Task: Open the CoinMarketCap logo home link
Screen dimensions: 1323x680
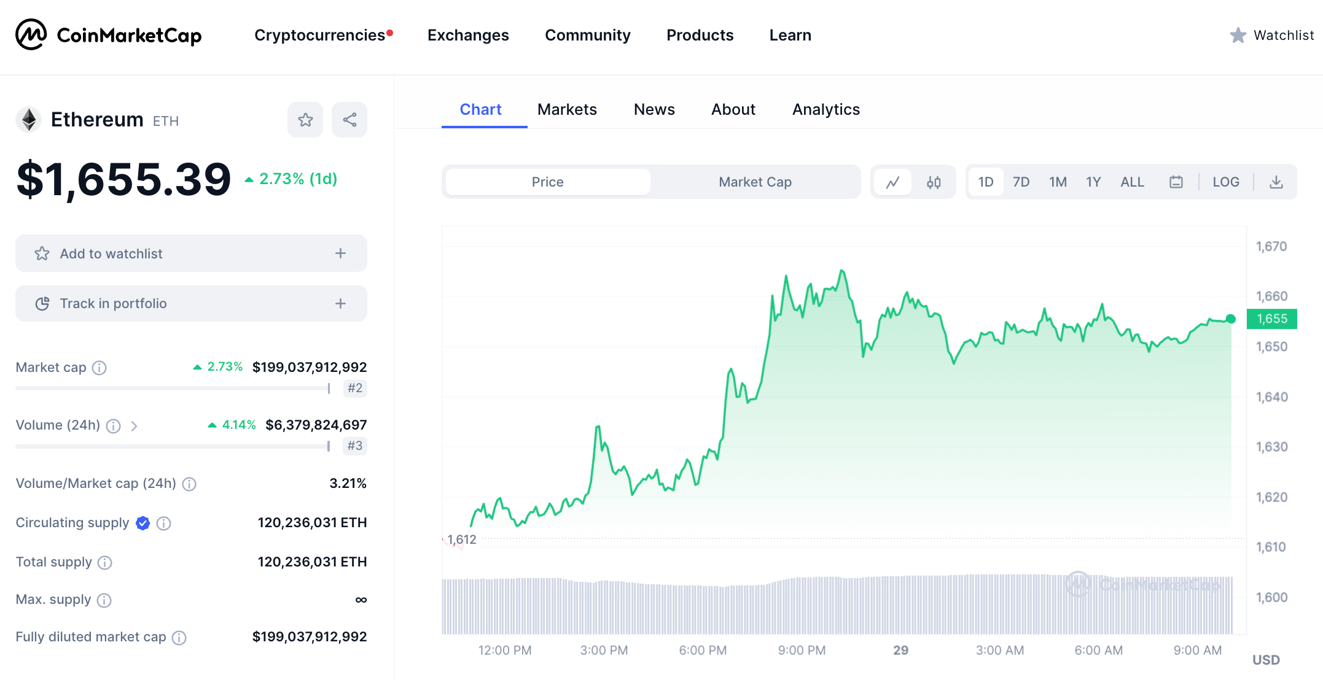Action: (109, 35)
